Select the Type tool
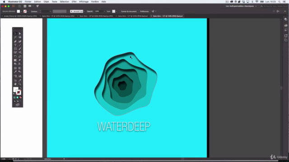This screenshot has width=289, height=162. [x=15, y=45]
